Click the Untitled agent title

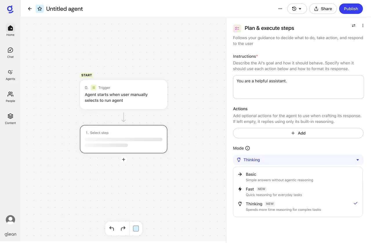pyautogui.click(x=64, y=9)
